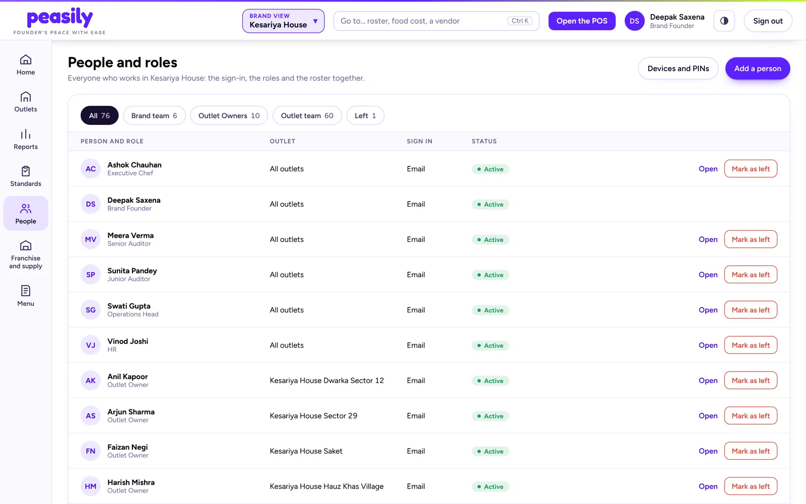Image resolution: width=806 pixels, height=504 pixels.
Task: Open Devices and PINs
Action: coord(678,69)
